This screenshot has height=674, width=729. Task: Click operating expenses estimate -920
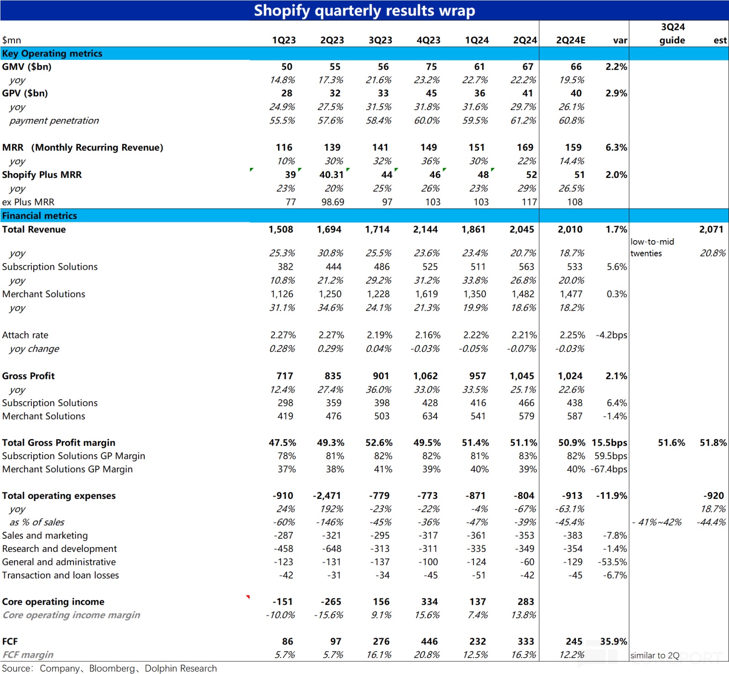pos(714,496)
